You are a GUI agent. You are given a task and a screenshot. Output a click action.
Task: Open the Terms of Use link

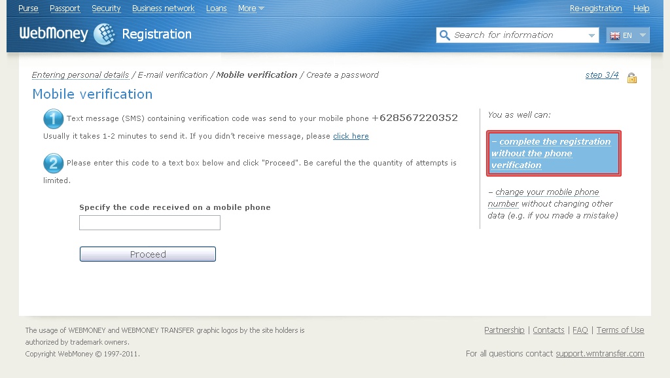620,330
